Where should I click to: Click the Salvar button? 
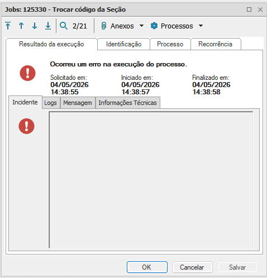tap(237, 267)
